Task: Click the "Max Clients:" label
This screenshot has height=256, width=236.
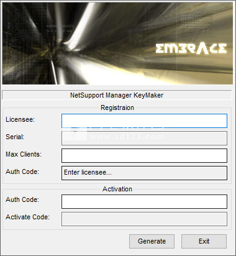Action: tap(24, 154)
